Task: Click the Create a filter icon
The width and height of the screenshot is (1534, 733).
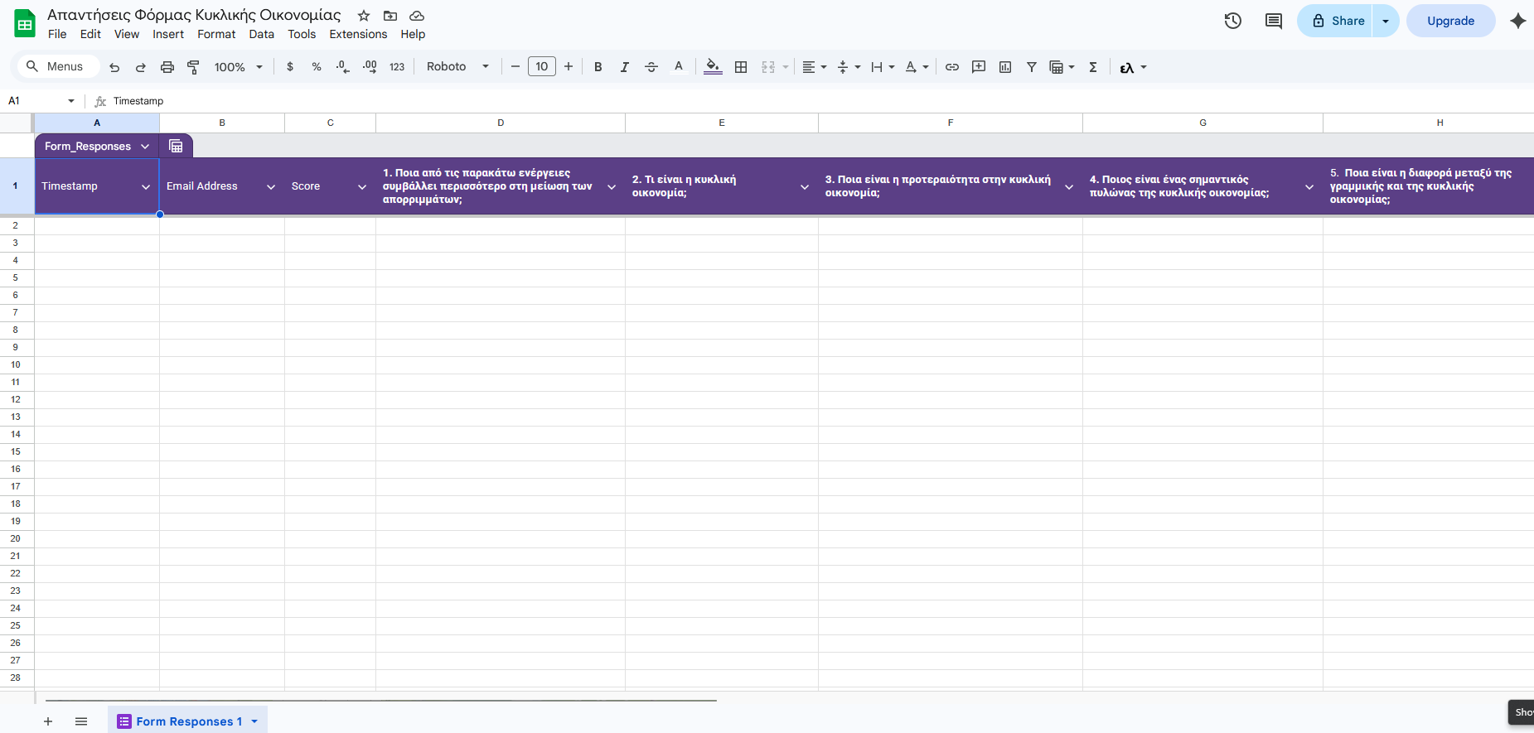Action: (1032, 67)
